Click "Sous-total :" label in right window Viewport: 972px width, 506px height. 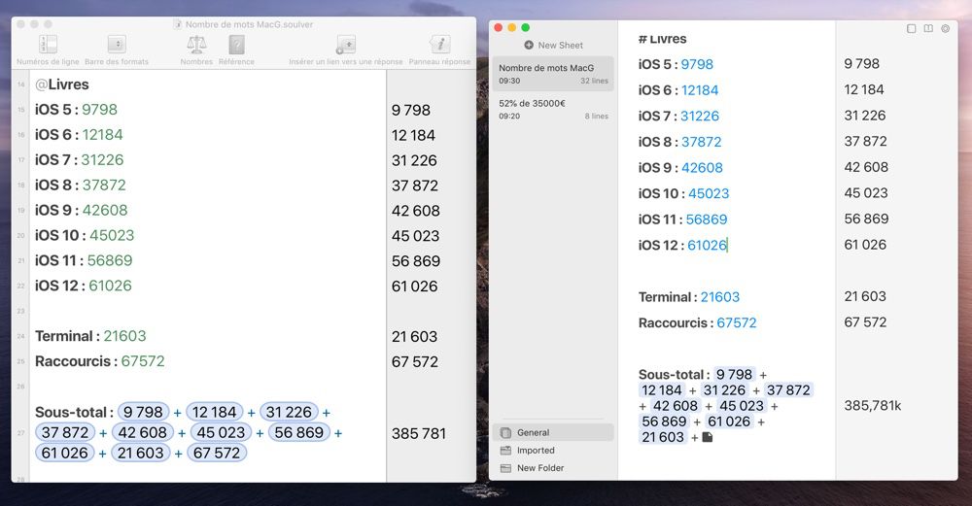[674, 375]
